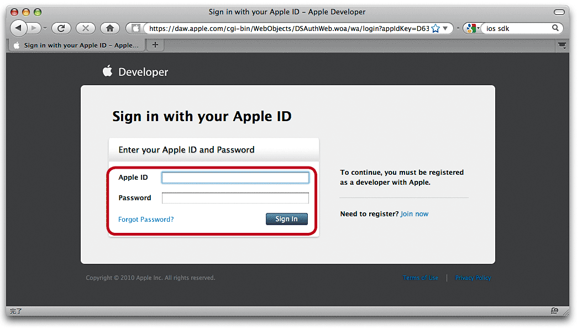Click the status bar icon at bottom right

(x=554, y=311)
